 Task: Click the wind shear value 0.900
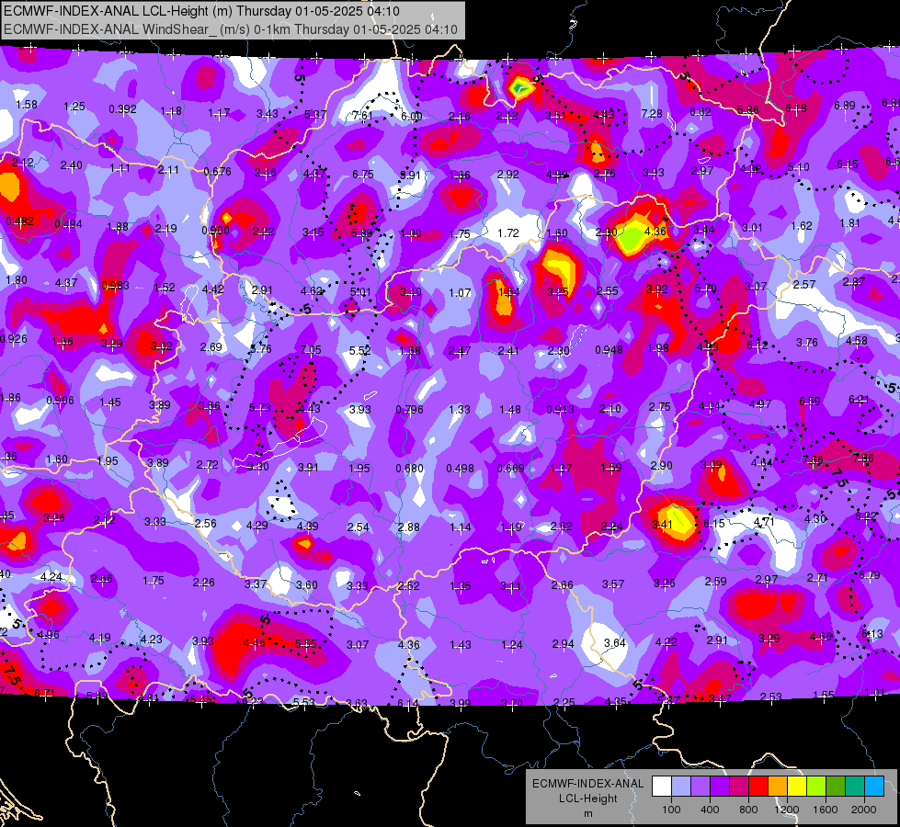click(x=215, y=230)
